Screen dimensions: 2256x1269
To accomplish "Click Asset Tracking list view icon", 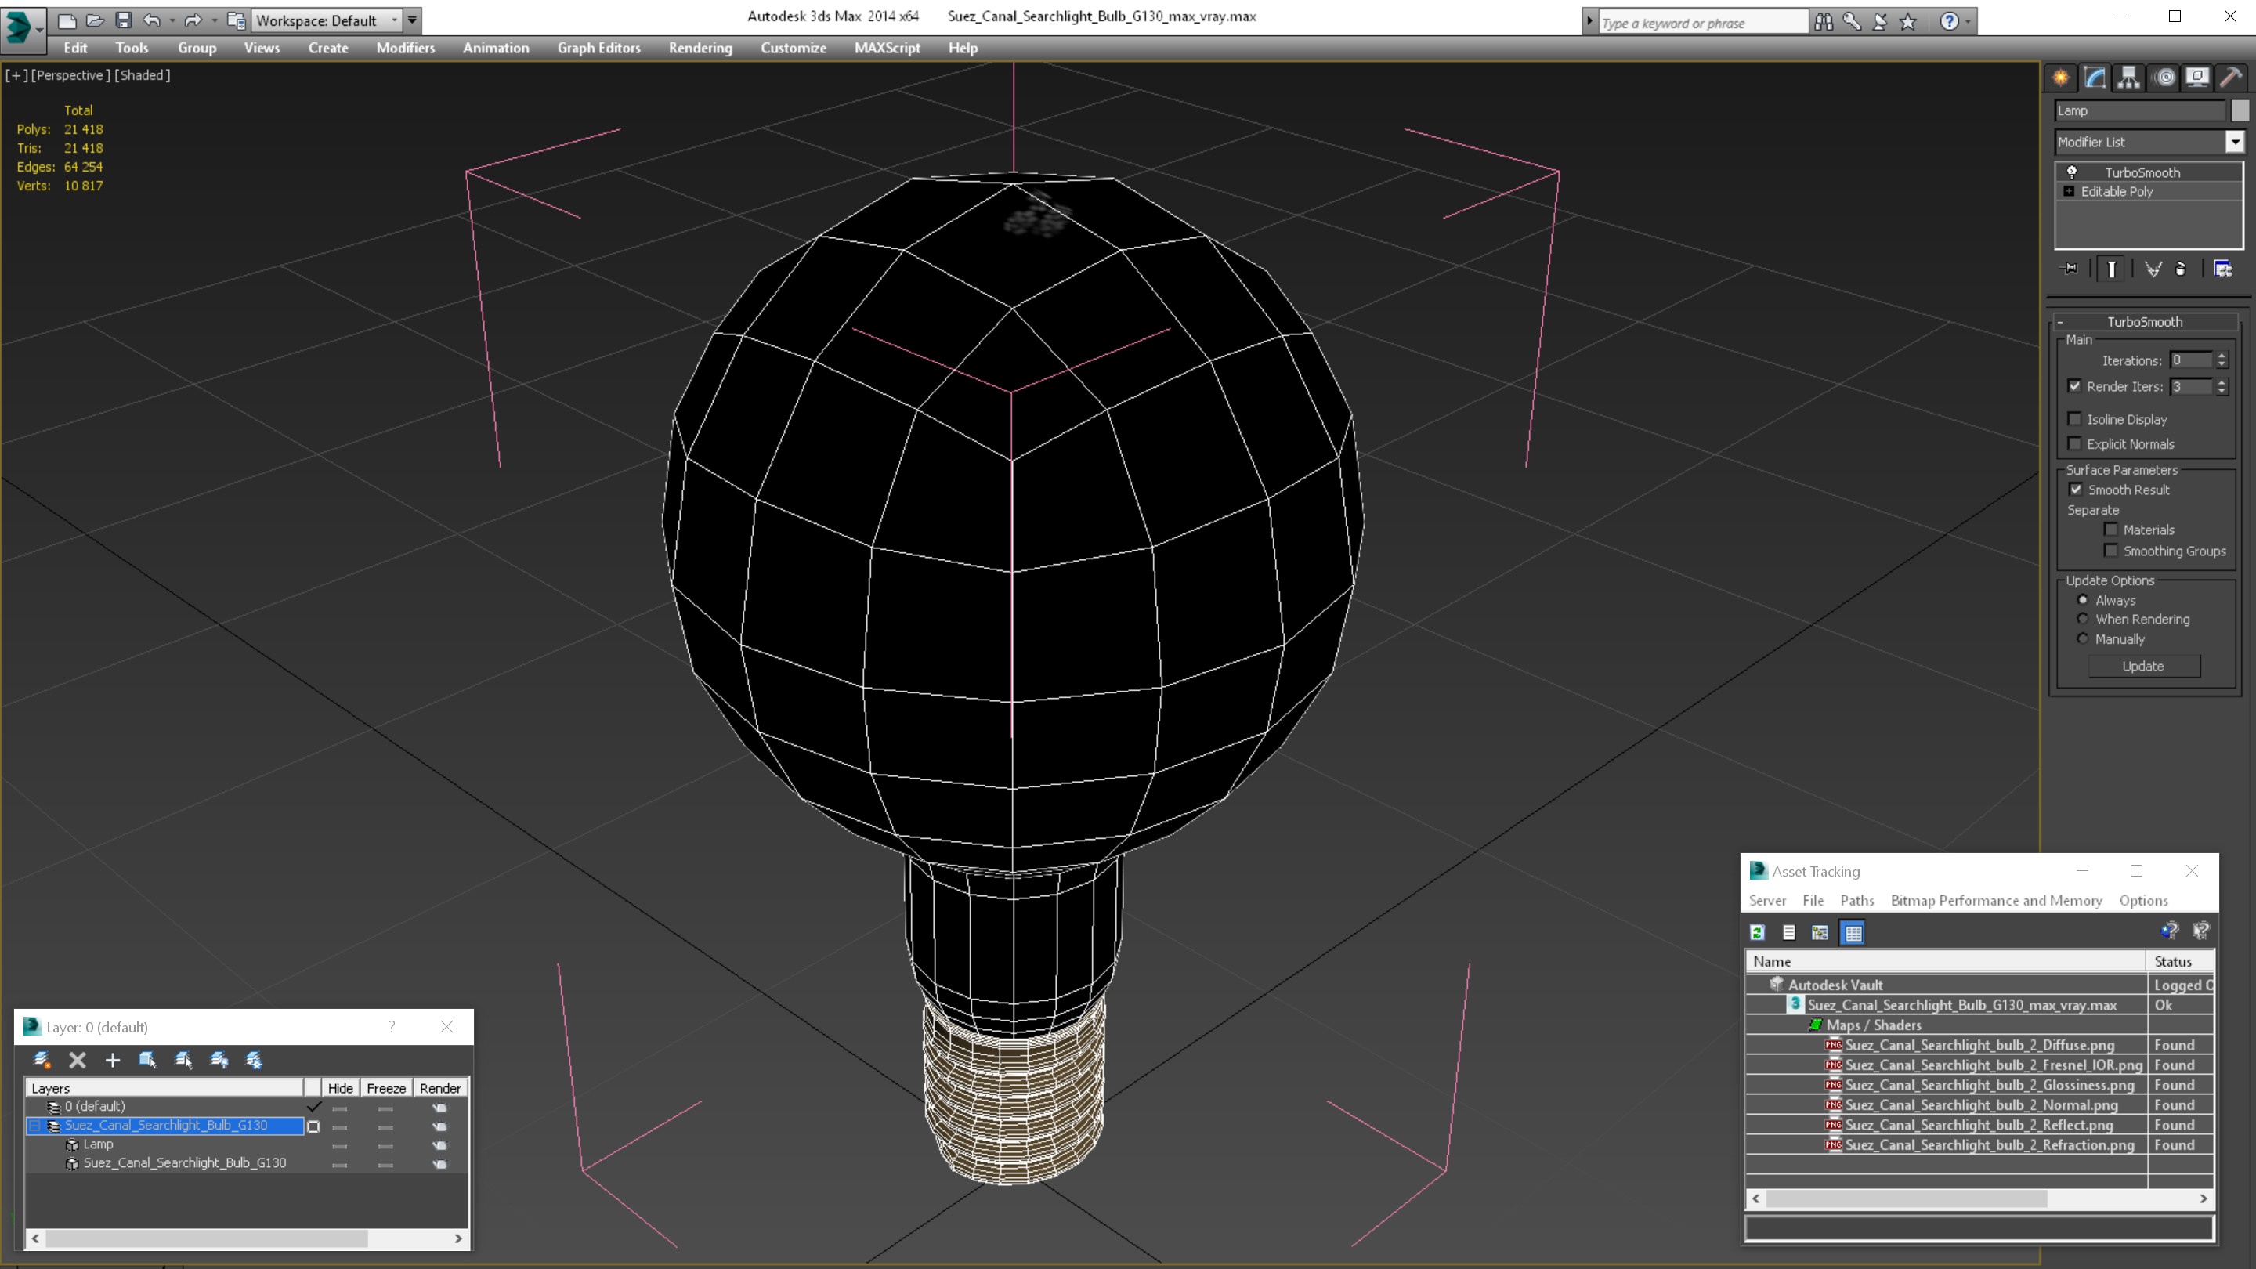I will pyautogui.click(x=1789, y=933).
